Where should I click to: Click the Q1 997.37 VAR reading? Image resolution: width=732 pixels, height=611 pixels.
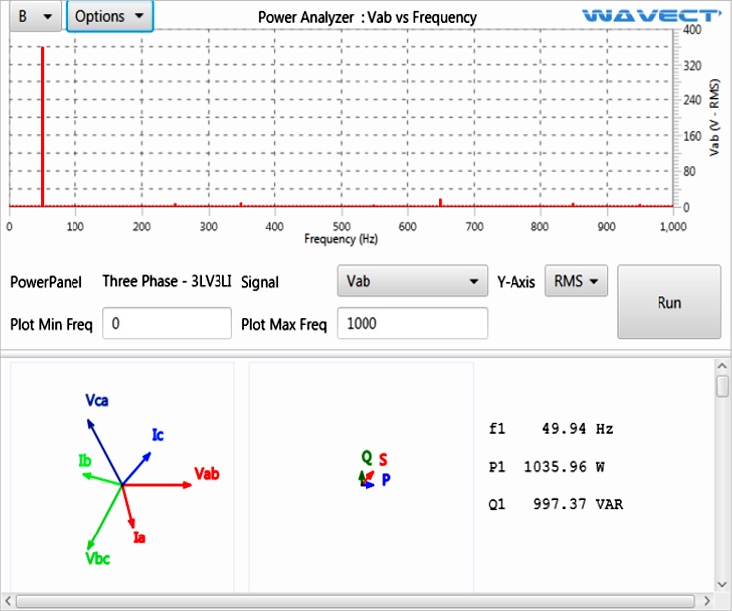pos(555,504)
